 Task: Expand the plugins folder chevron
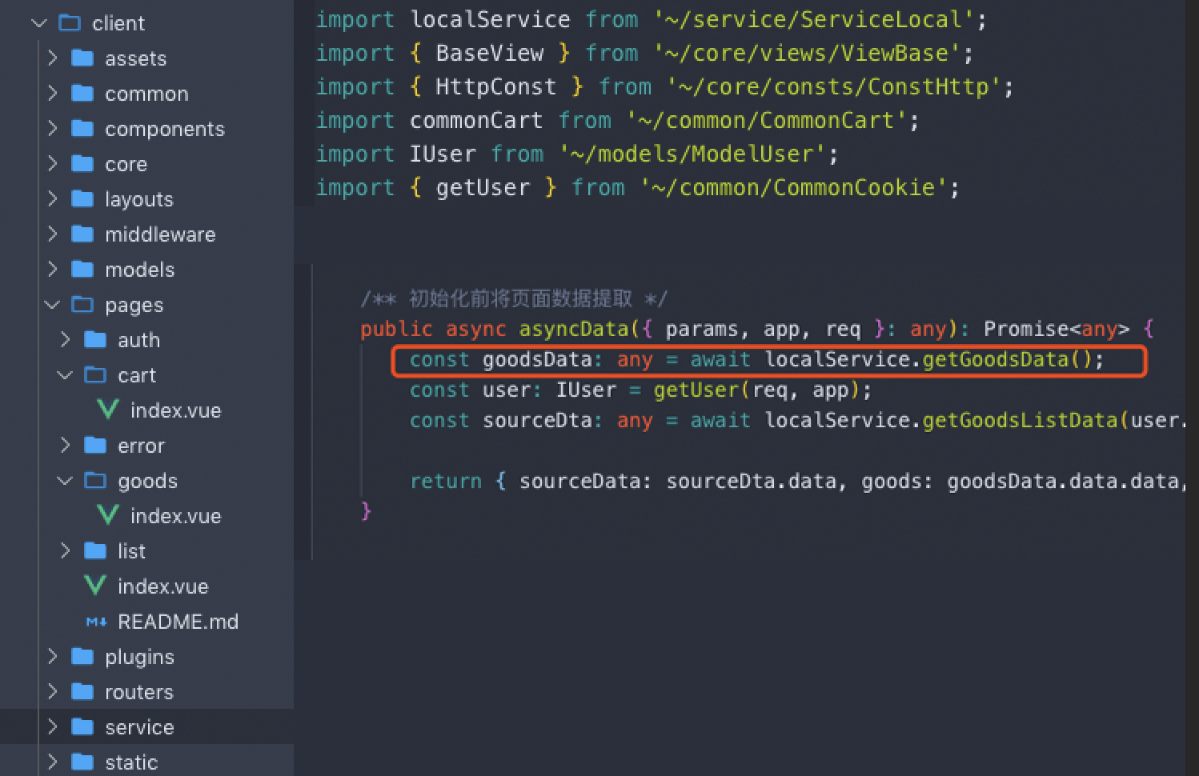tap(52, 657)
